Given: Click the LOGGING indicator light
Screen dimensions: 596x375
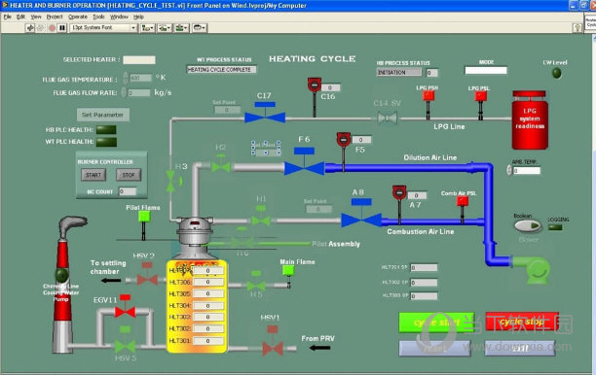Looking at the screenshot, I should [x=555, y=227].
